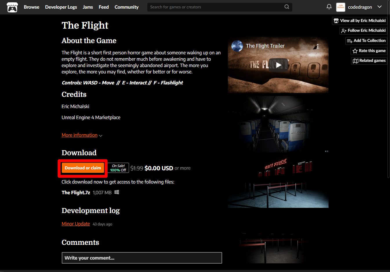The height and width of the screenshot is (272, 390).
Task: Open the airplane cabin screenshot
Action: [278, 124]
